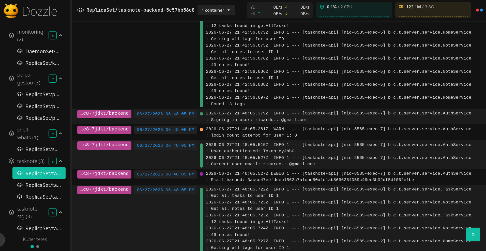Click the tasknote-stg (3) layers icon
The image size is (486, 251).
pos(11,212)
